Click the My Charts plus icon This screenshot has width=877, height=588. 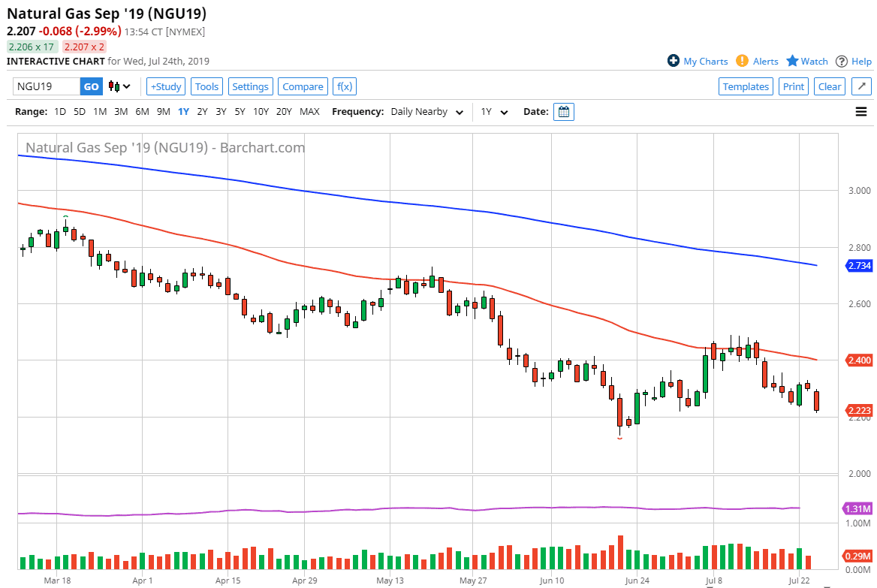(674, 61)
